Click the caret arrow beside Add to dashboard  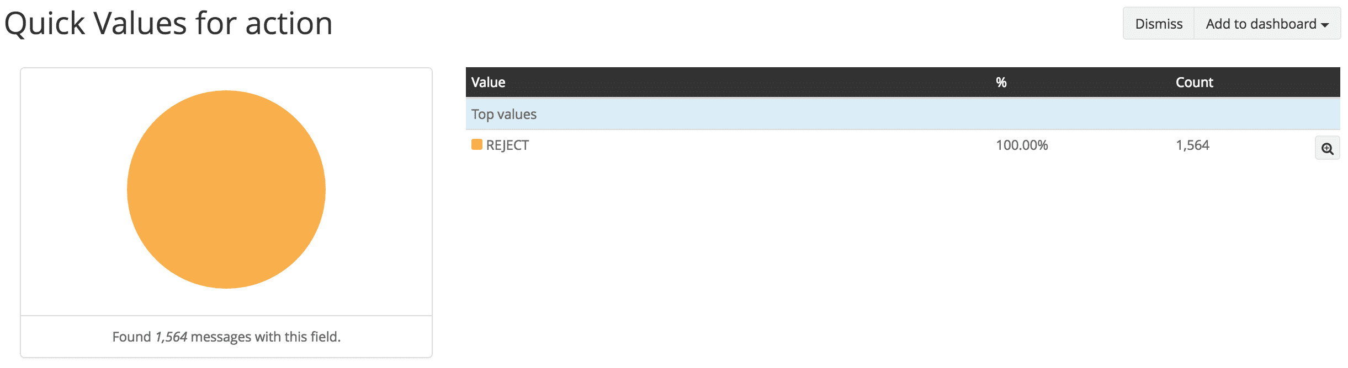(x=1325, y=25)
